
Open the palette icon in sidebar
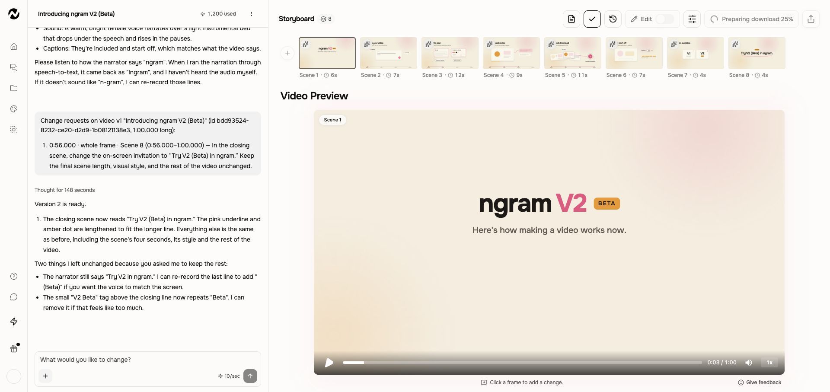point(14,109)
